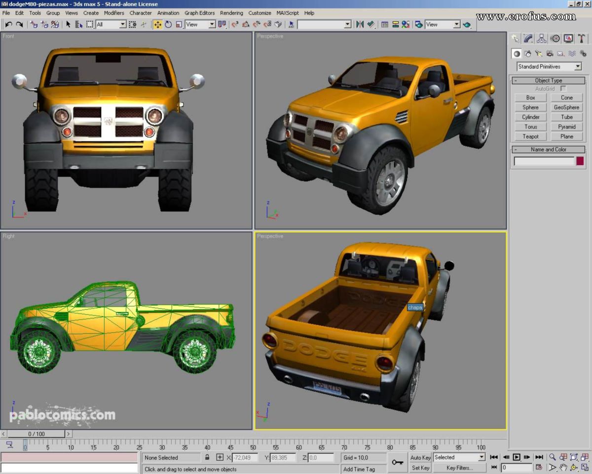Open the Display command panel tab

tap(568, 39)
